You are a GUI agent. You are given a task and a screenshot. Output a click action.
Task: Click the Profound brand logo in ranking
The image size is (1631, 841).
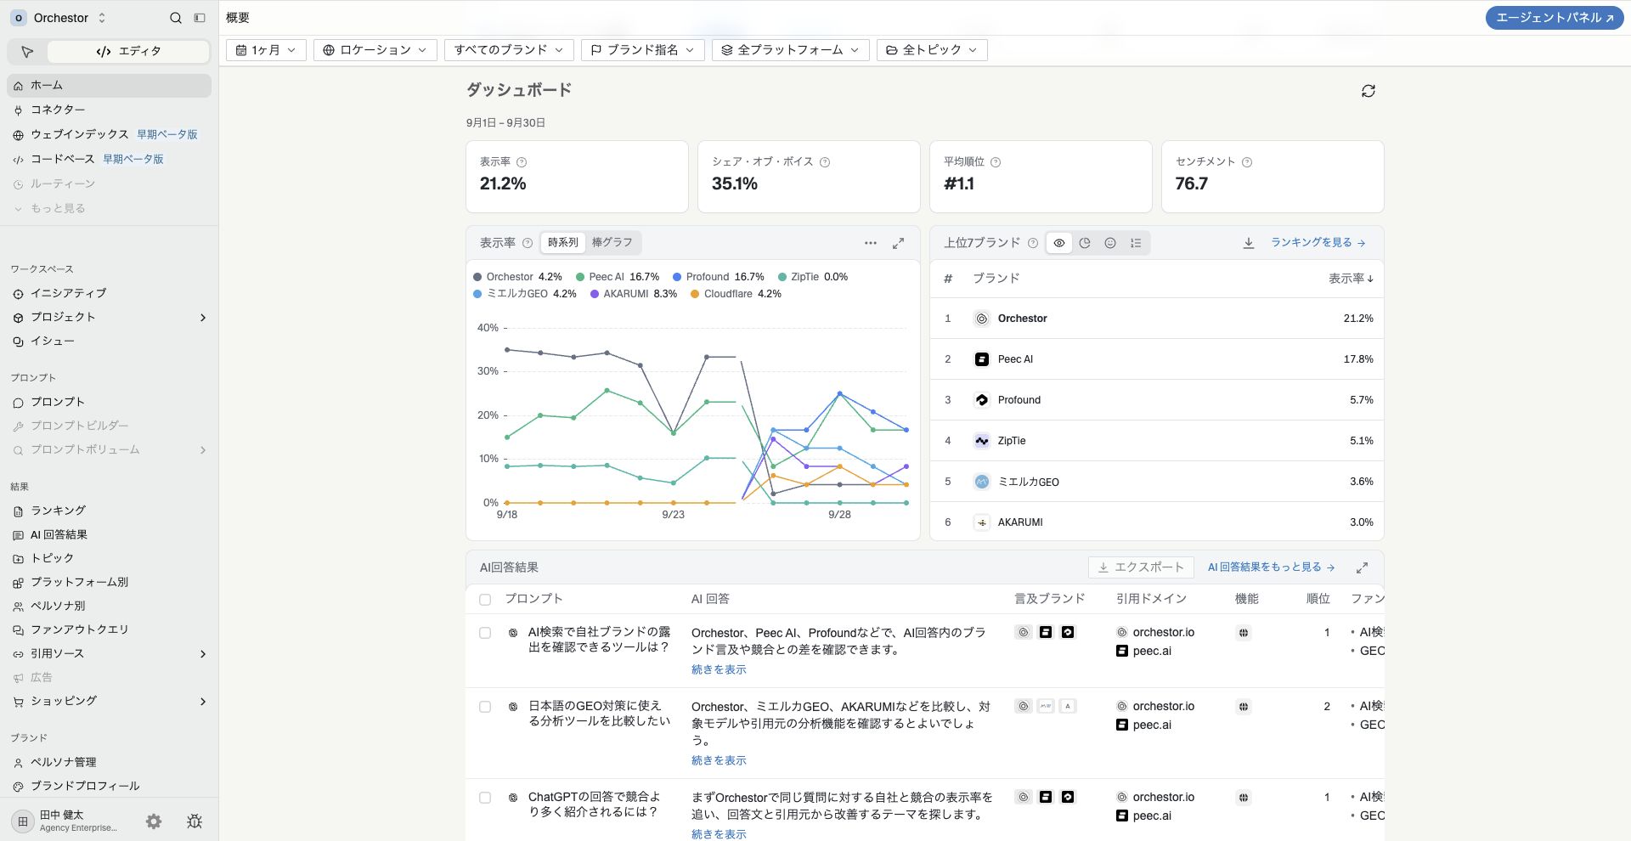pos(981,400)
